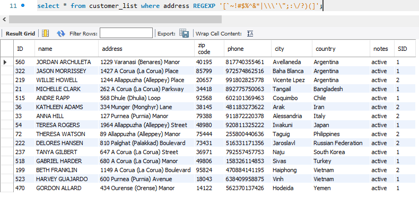Screen dimensions: 419x197
Task: Select the row indicator arrow for row 560
Action: 5,62
